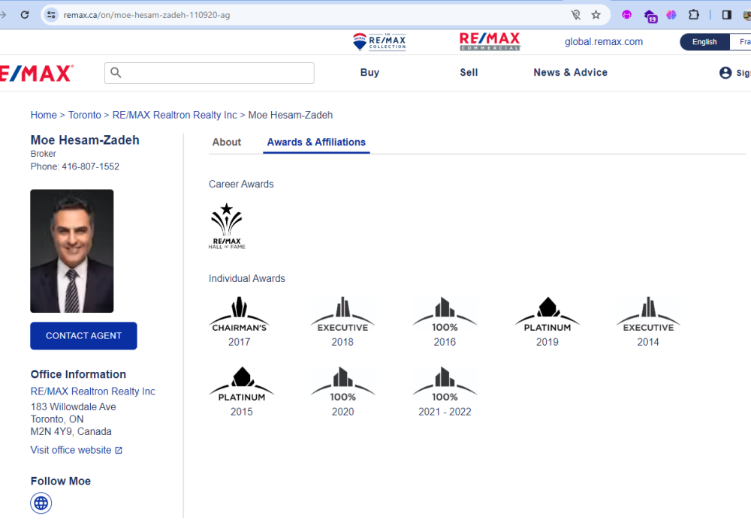Click the 100% 2021 - 2022 award badge
Image resolution: width=751 pixels, height=525 pixels.
(445, 383)
